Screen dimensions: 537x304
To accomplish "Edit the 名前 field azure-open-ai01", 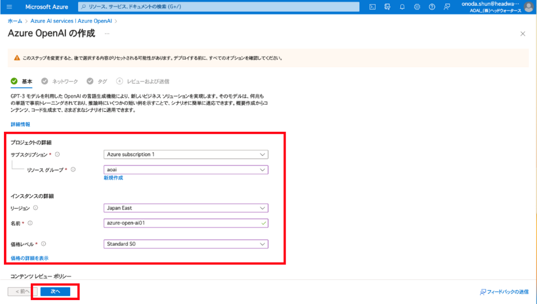I will click(x=186, y=223).
